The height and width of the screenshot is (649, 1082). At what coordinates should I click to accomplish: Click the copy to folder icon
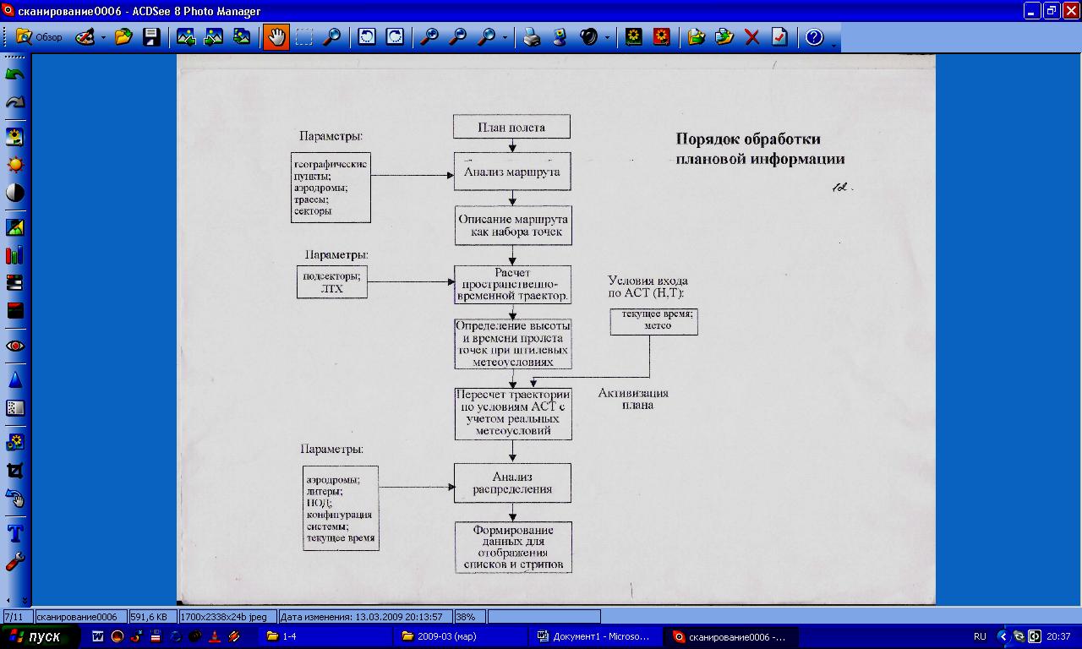coord(724,37)
